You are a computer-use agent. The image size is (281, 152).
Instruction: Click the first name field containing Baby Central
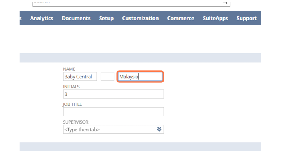coord(80,77)
